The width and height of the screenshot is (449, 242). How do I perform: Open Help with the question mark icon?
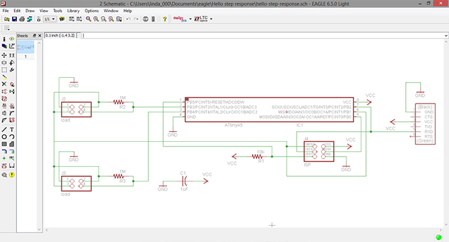click(164, 19)
